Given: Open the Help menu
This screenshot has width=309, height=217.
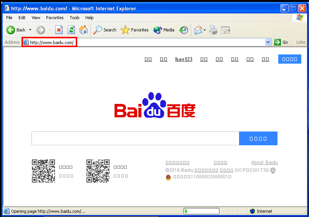Looking at the screenshot, I should tap(89, 18).
